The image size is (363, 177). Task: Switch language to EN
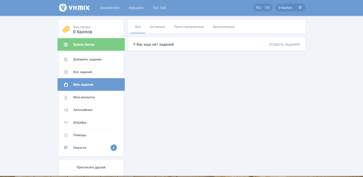pyautogui.click(x=267, y=8)
